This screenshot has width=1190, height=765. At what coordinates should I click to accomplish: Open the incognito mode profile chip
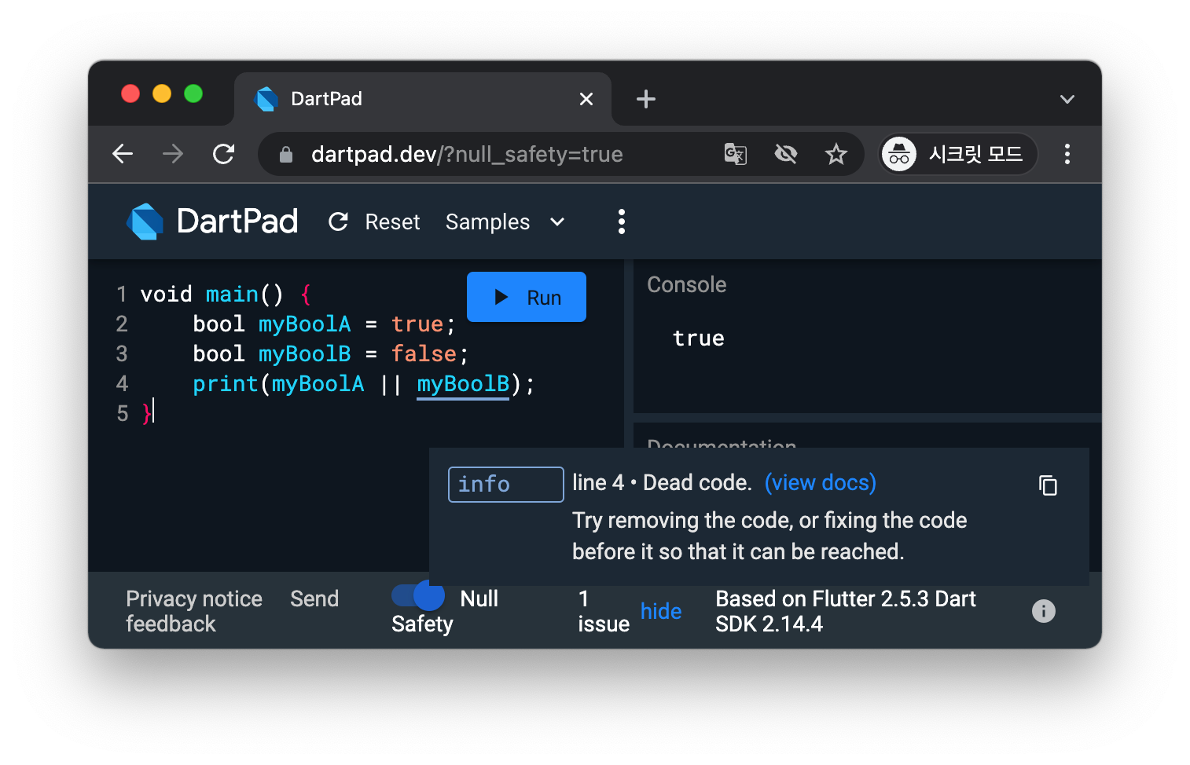(958, 154)
